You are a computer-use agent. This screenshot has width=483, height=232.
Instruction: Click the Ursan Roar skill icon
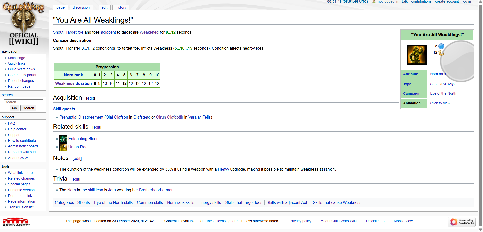[63, 147]
